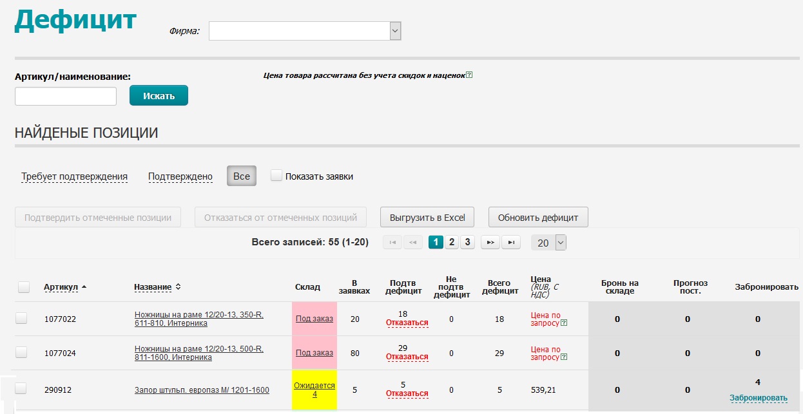Click Забронировать link for item 290912

(759, 398)
